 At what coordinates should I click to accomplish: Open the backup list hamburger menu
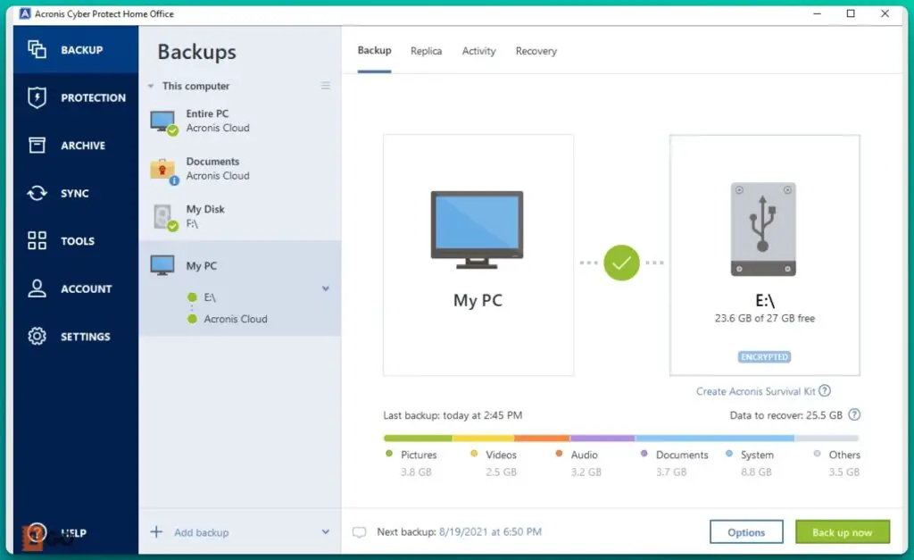coord(326,86)
